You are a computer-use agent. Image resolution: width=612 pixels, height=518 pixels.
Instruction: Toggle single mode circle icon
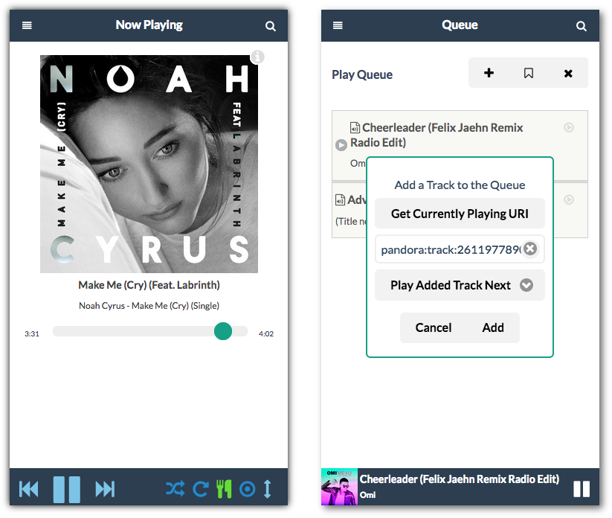pyautogui.click(x=248, y=489)
